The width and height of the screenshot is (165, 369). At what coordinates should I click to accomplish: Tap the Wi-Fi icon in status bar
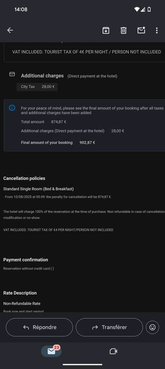(137, 9)
